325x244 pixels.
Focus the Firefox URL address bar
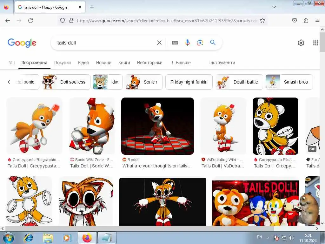coord(167,21)
